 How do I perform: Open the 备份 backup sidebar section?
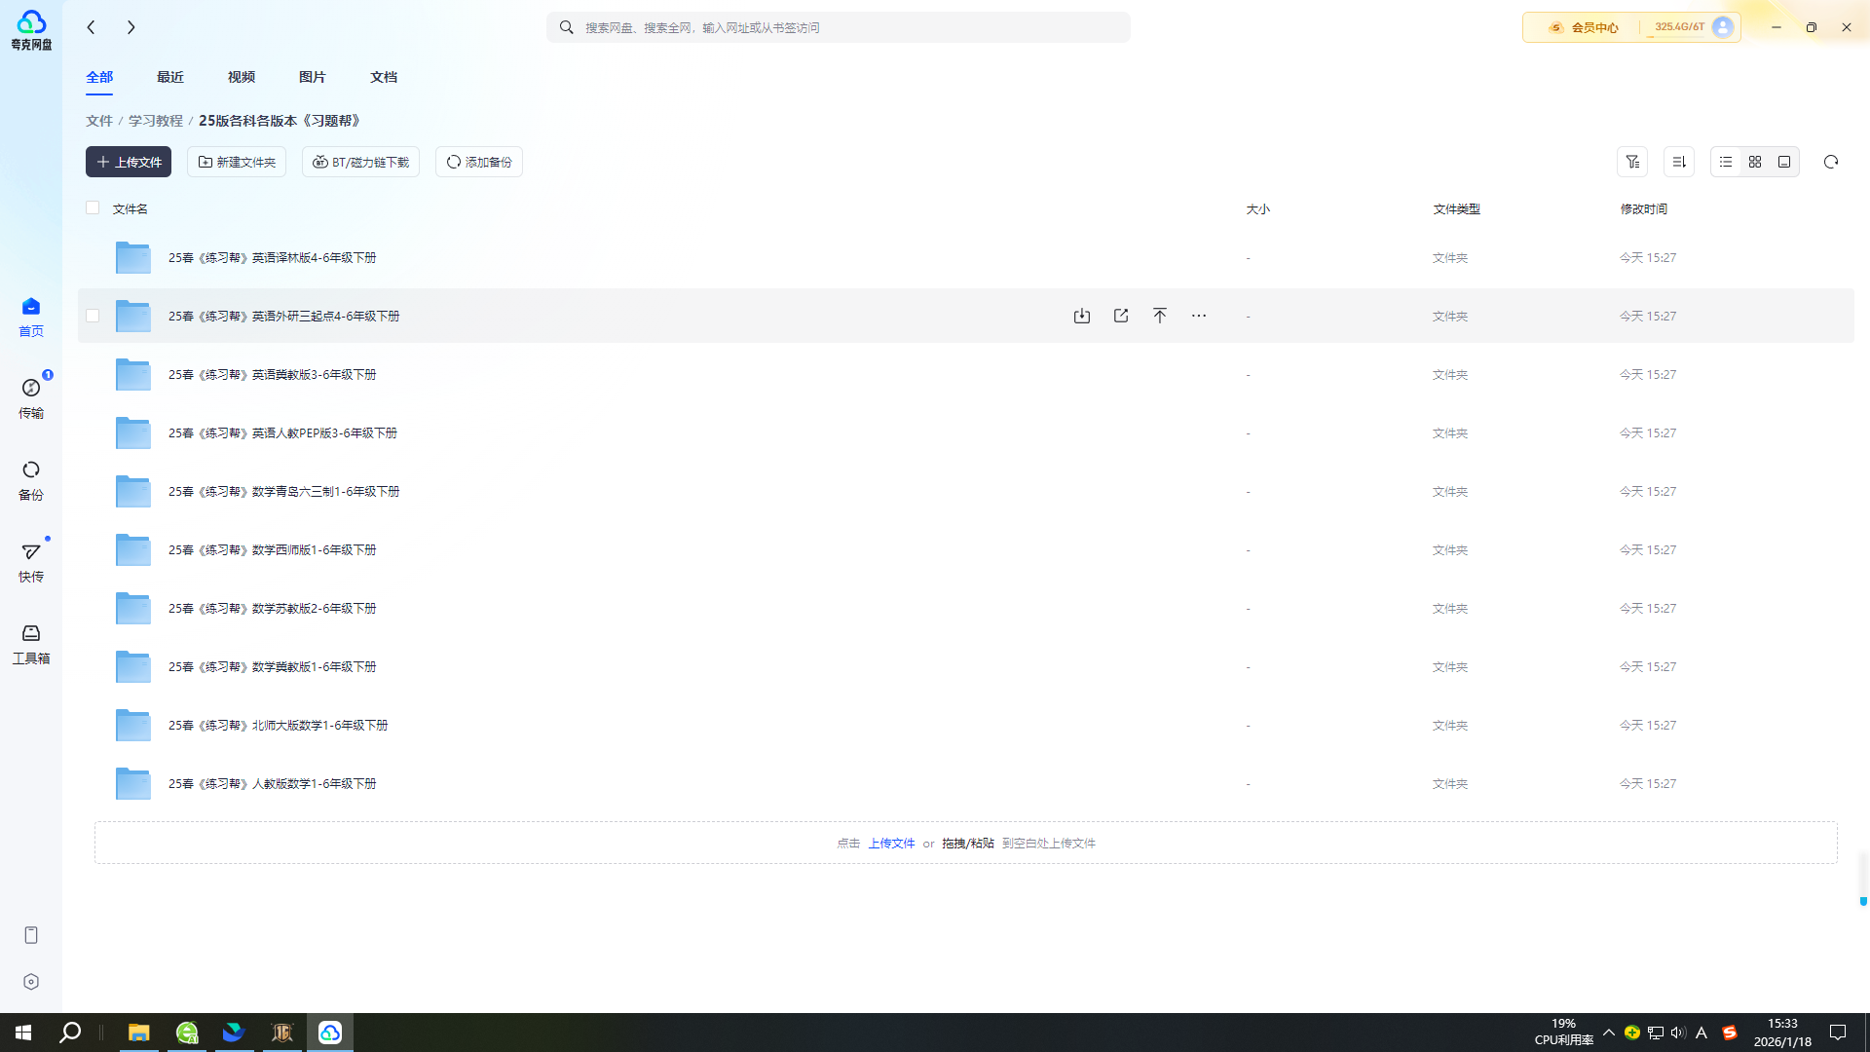[31, 479]
